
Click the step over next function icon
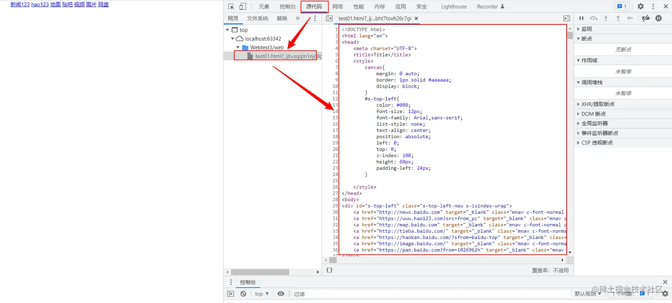(x=594, y=18)
